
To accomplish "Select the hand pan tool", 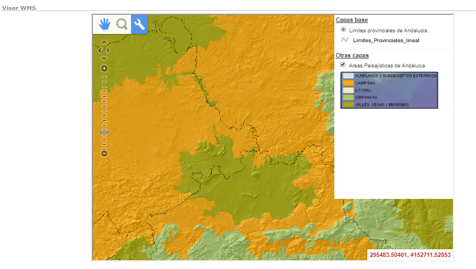I will click(x=104, y=24).
